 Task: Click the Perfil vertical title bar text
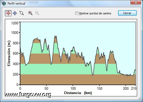[x=16, y=4]
